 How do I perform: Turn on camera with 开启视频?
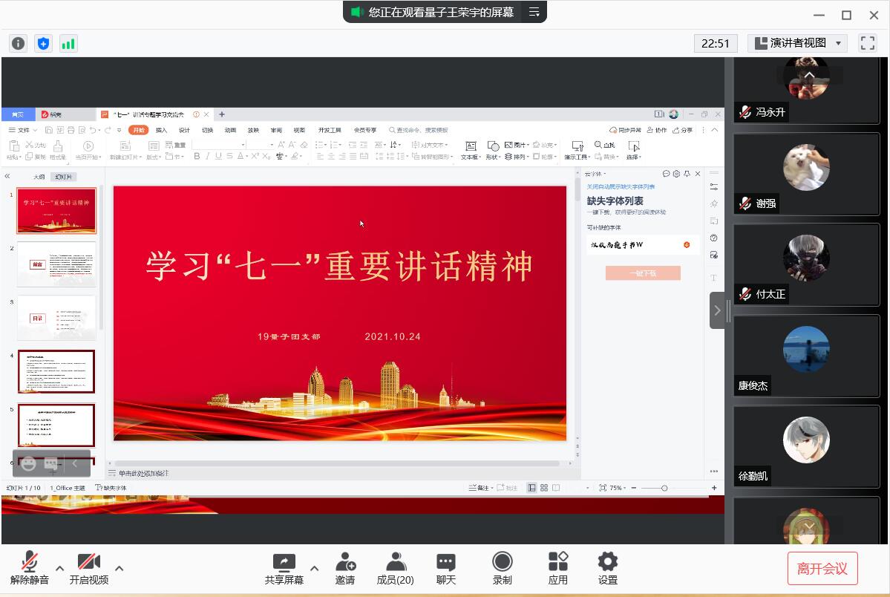(89, 568)
